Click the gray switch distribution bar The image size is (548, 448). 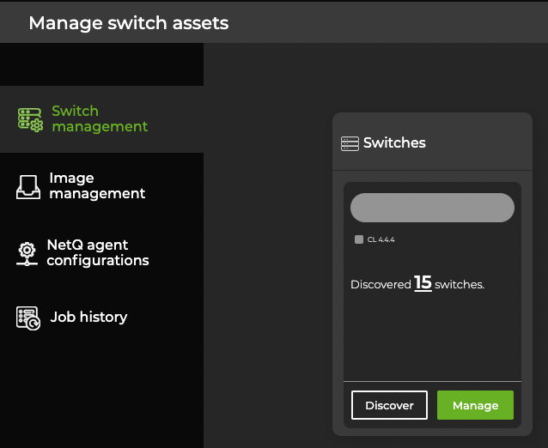click(432, 208)
